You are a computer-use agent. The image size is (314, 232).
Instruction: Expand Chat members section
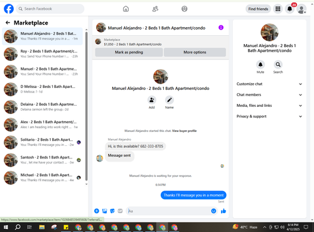[x=269, y=95]
